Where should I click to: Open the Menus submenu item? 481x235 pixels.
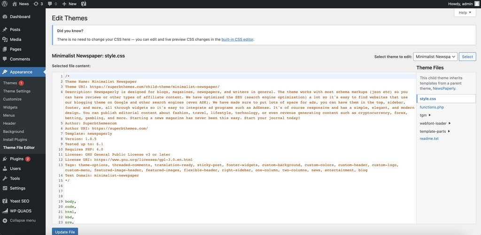(x=9, y=115)
